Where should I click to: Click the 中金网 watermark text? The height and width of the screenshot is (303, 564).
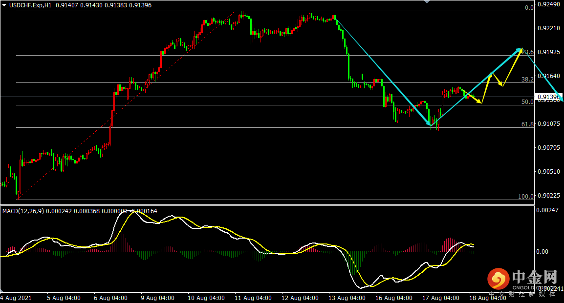tap(534, 278)
